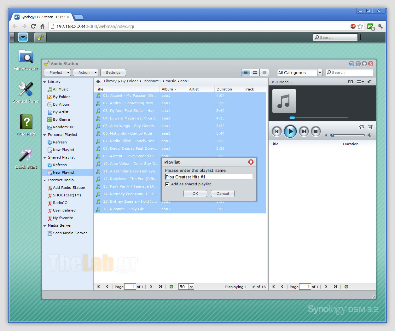Collapse the Library tree section

coord(45,82)
